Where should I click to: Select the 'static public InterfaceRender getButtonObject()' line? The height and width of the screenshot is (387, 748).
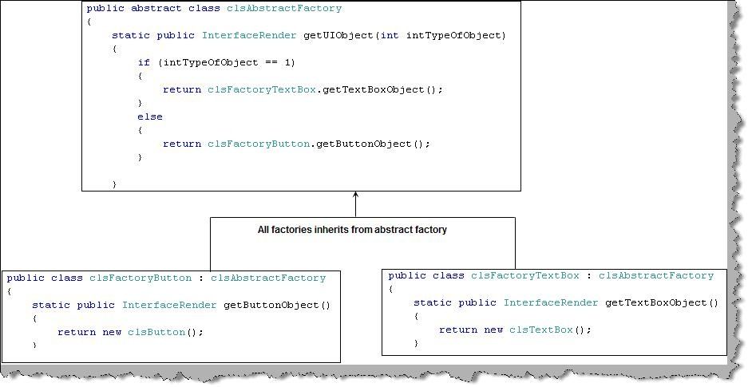coord(181,306)
